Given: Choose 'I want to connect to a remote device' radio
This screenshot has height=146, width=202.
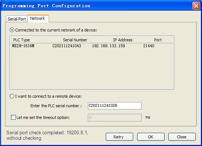Looking at the screenshot, I should pos(12,96).
